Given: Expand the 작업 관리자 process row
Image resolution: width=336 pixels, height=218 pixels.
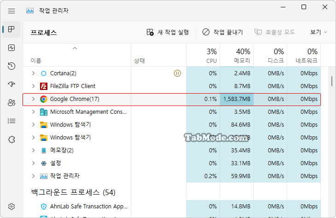Looking at the screenshot, I should 34,176.
